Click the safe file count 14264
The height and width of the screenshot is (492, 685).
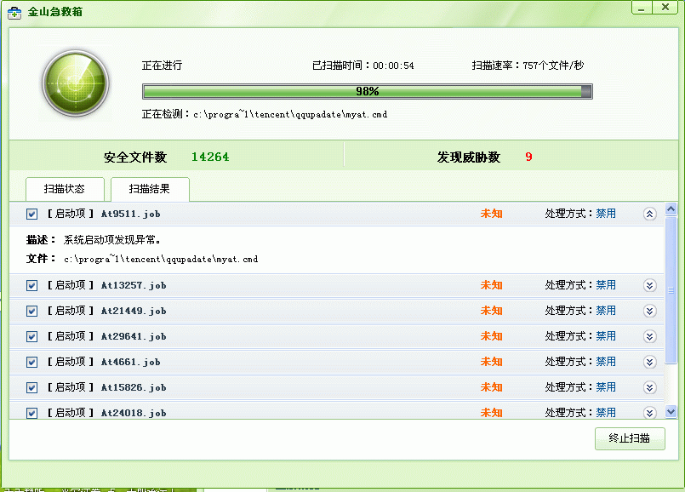(x=210, y=157)
